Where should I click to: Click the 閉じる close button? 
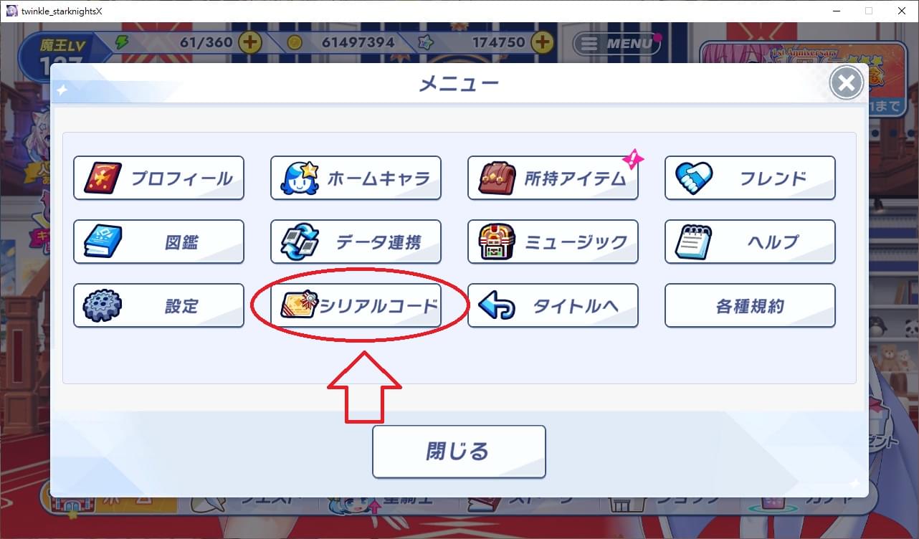point(459,452)
